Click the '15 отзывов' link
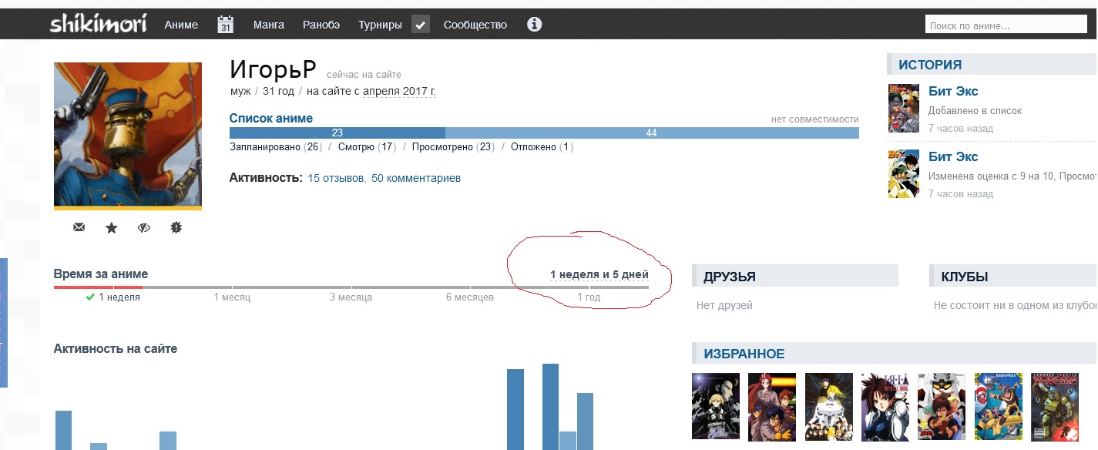This screenshot has width=1098, height=450. (x=335, y=178)
